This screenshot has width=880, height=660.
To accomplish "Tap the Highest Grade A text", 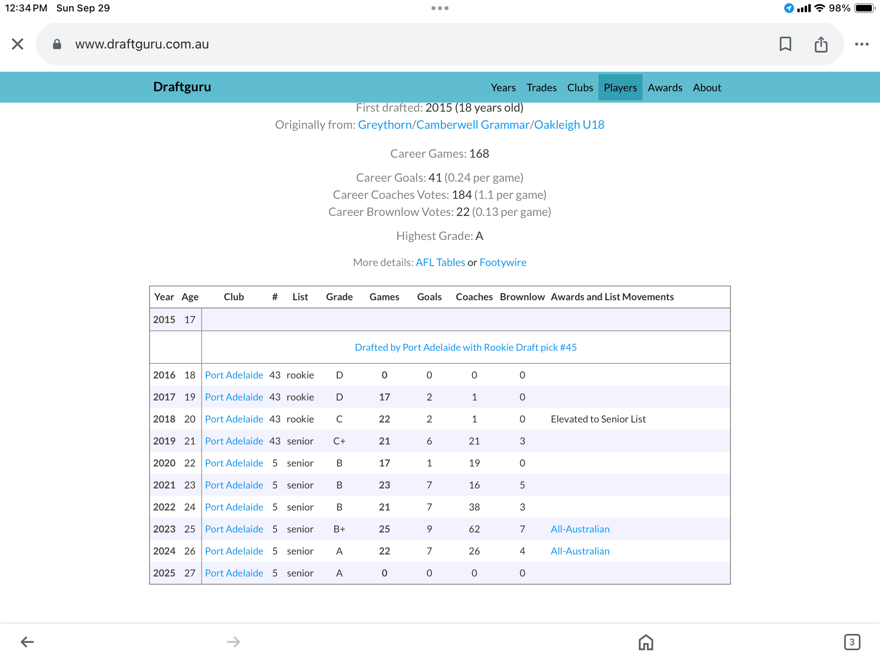I will pos(440,236).
